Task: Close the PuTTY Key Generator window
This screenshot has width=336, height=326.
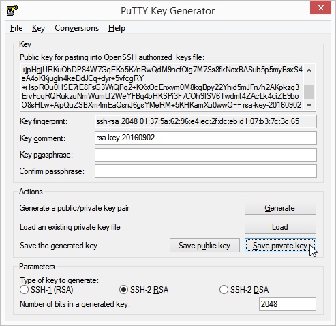Action: coord(321,8)
